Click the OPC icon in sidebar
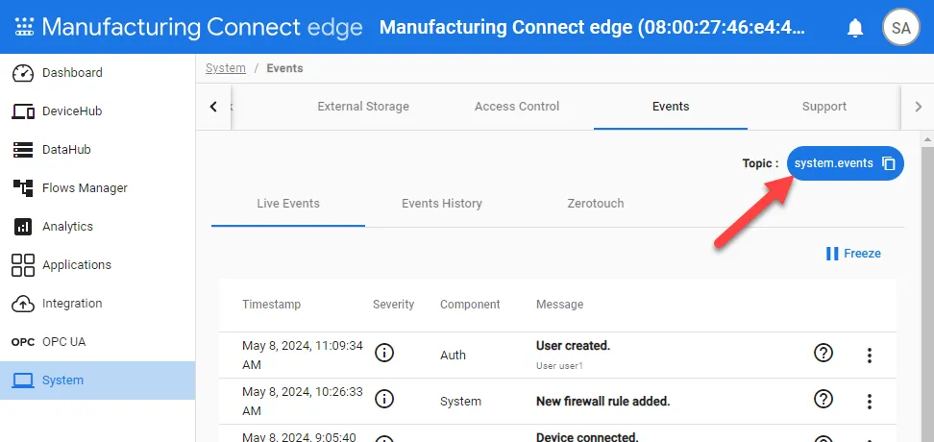Image resolution: width=934 pixels, height=442 pixels. [23, 342]
